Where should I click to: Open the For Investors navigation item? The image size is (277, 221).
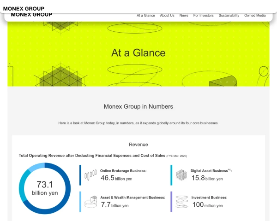[x=203, y=16]
